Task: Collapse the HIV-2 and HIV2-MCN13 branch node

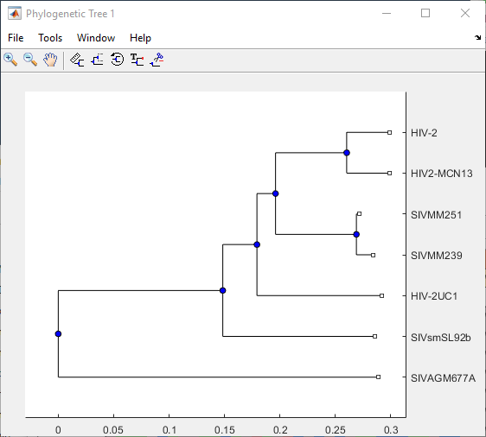Action: point(347,153)
